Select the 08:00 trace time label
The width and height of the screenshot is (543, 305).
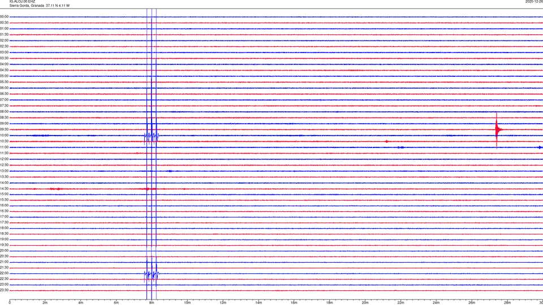coord(4,112)
